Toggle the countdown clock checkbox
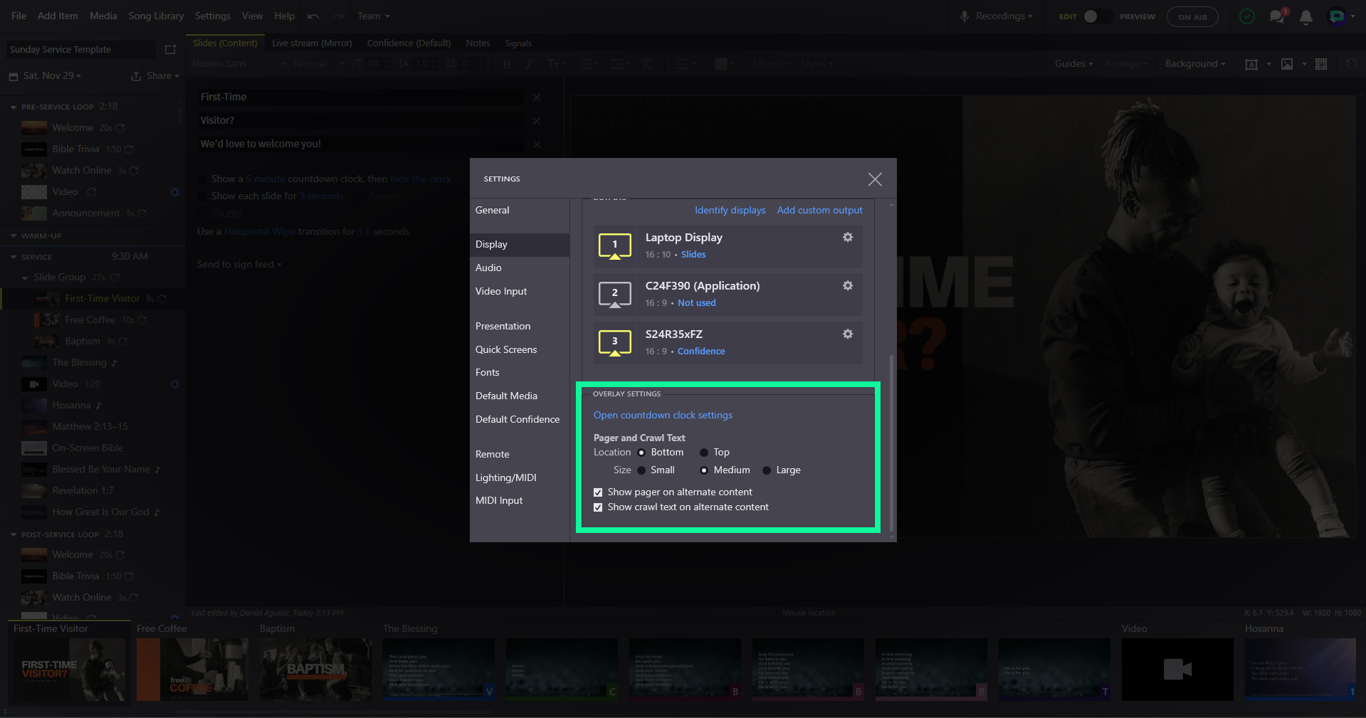The width and height of the screenshot is (1366, 718). point(202,179)
